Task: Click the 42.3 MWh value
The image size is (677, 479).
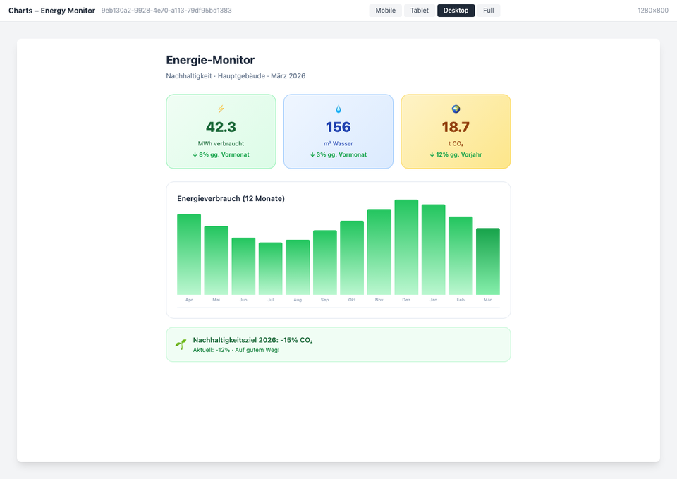Action: coord(221,127)
